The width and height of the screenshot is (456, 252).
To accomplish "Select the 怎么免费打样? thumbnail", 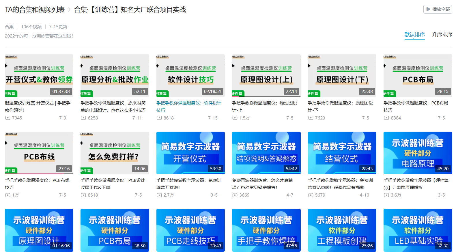I will [x=115, y=153].
